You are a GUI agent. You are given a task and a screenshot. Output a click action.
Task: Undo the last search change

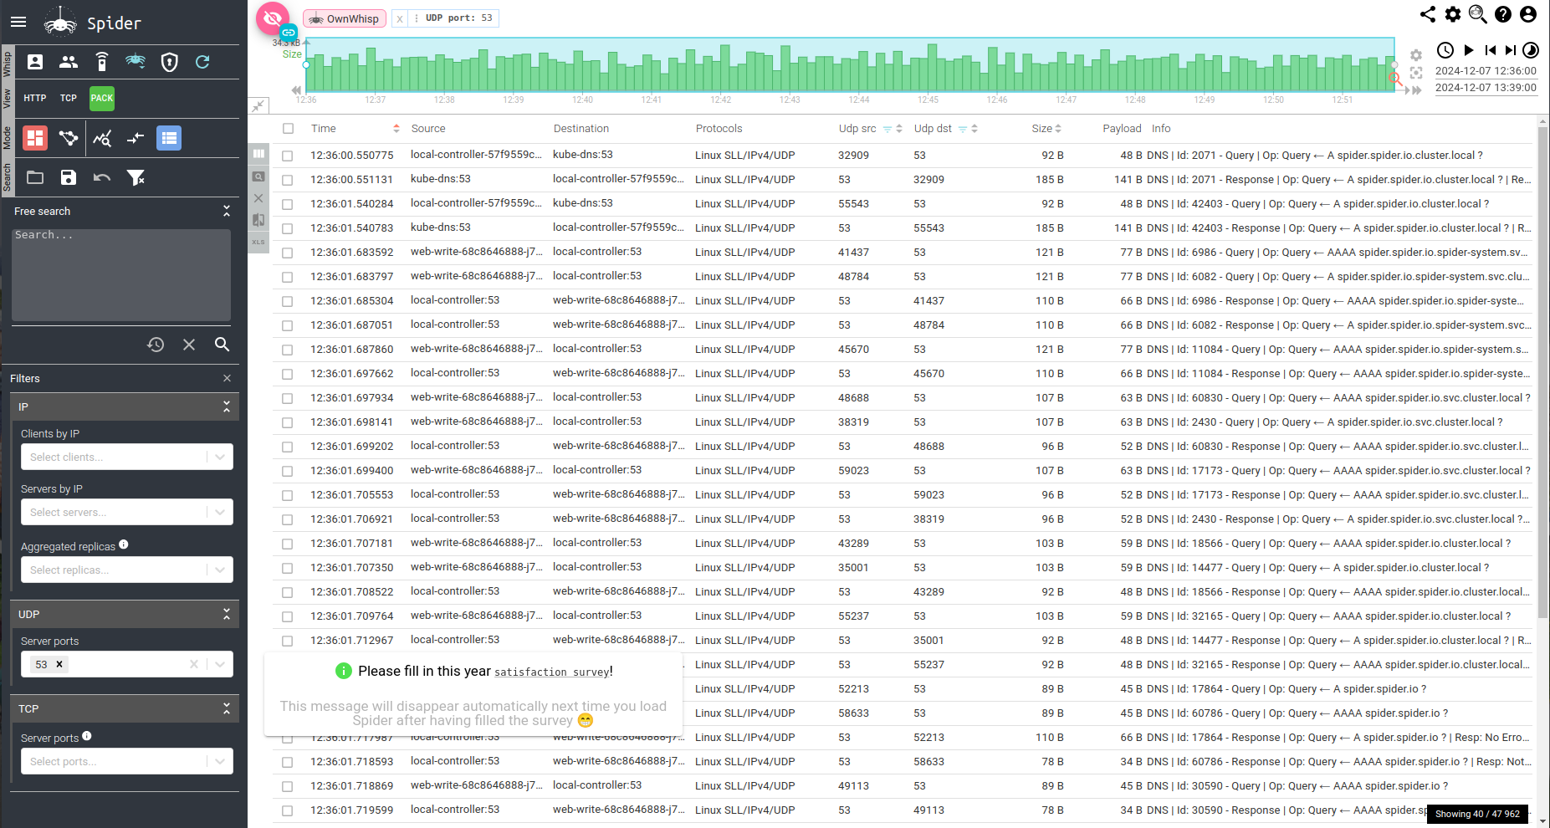(x=102, y=177)
